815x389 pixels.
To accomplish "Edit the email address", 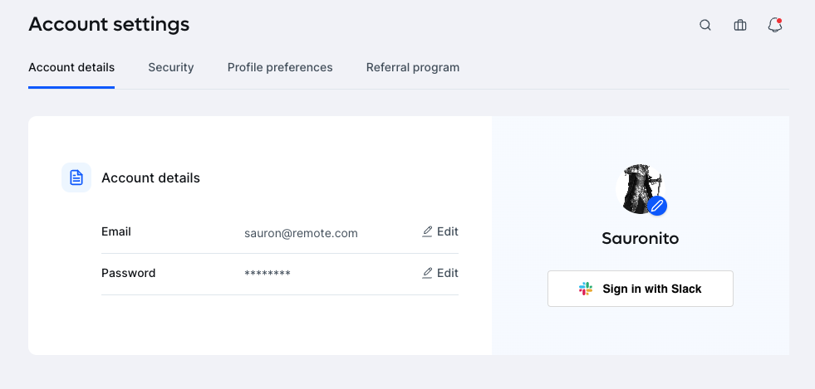I will pos(440,231).
